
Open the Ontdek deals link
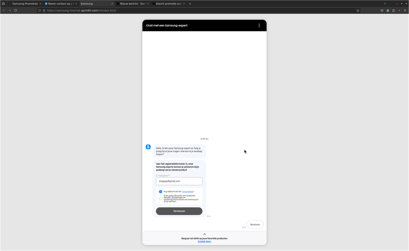tap(205, 242)
